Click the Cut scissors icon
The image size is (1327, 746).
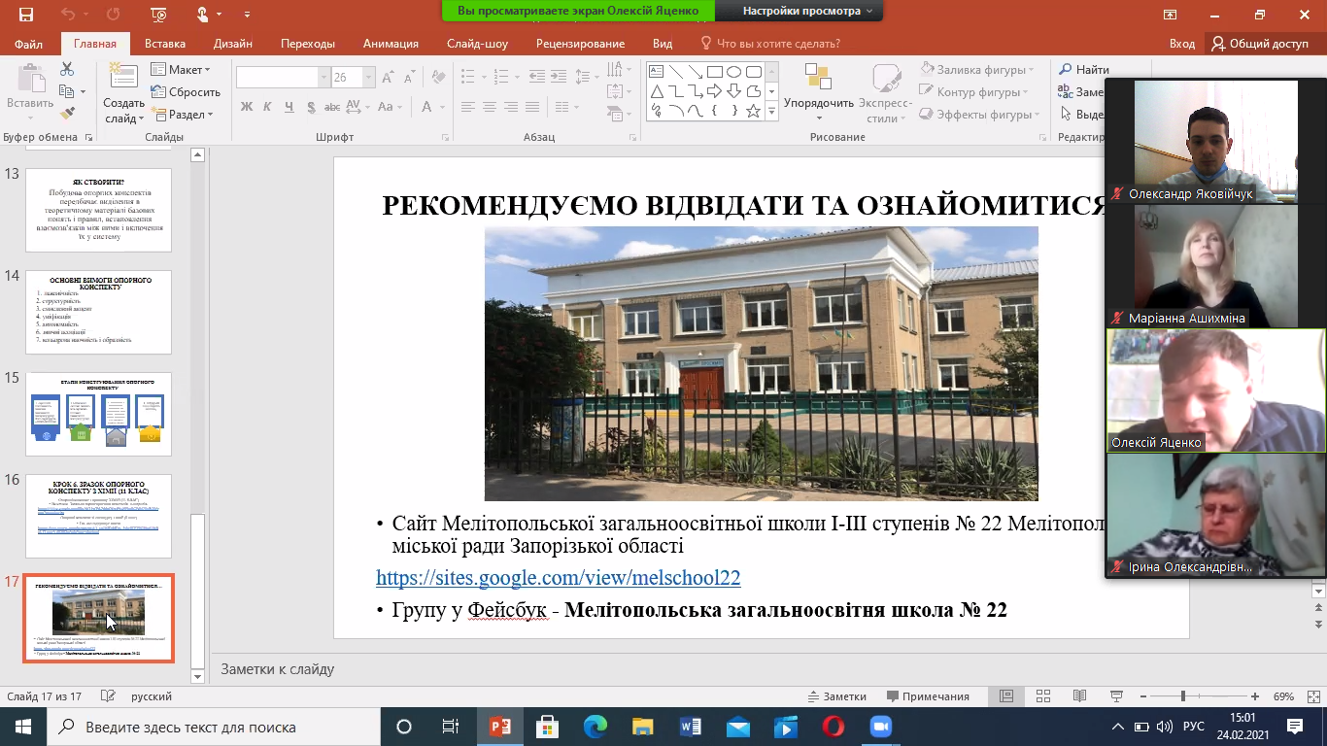(67, 69)
